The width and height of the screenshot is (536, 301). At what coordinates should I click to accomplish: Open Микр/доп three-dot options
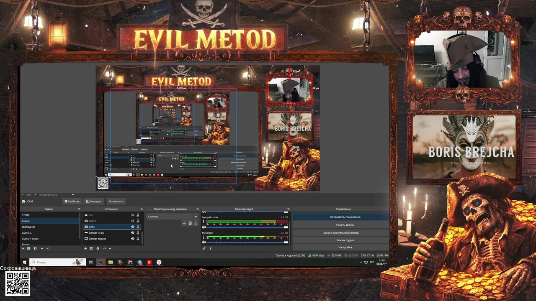(x=204, y=237)
